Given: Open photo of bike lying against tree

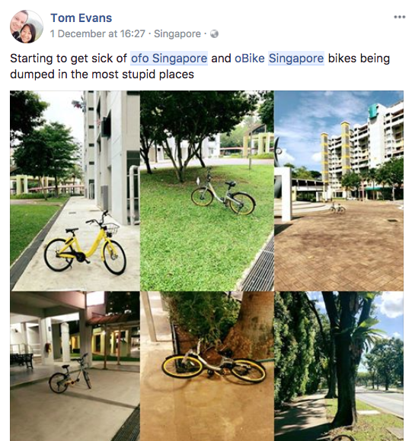Looking at the screenshot, I should pos(207,366).
